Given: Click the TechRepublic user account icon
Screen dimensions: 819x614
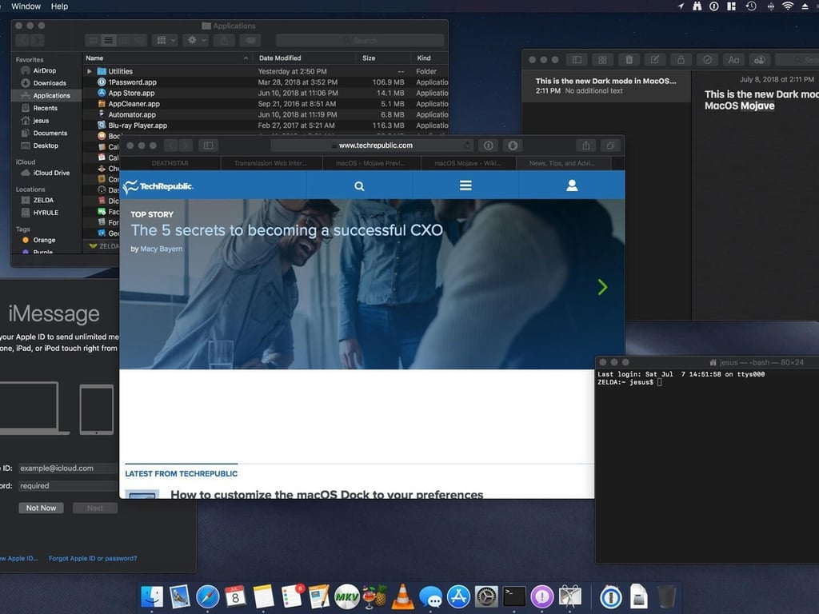Looking at the screenshot, I should pyautogui.click(x=572, y=185).
